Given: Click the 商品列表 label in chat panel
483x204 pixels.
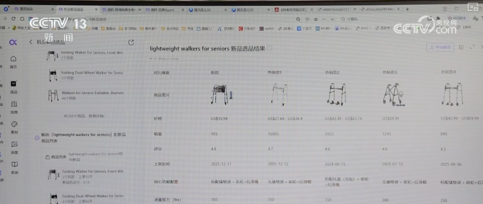Looking at the screenshot, I should point(56,157).
